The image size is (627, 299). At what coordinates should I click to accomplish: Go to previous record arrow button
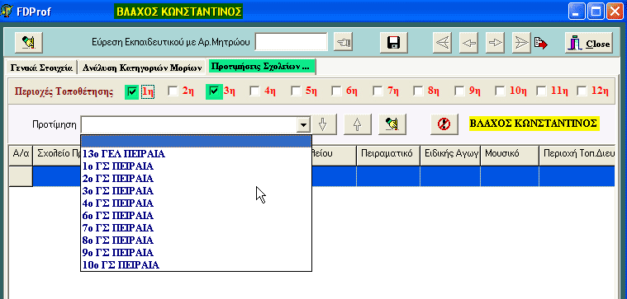pyautogui.click(x=469, y=43)
